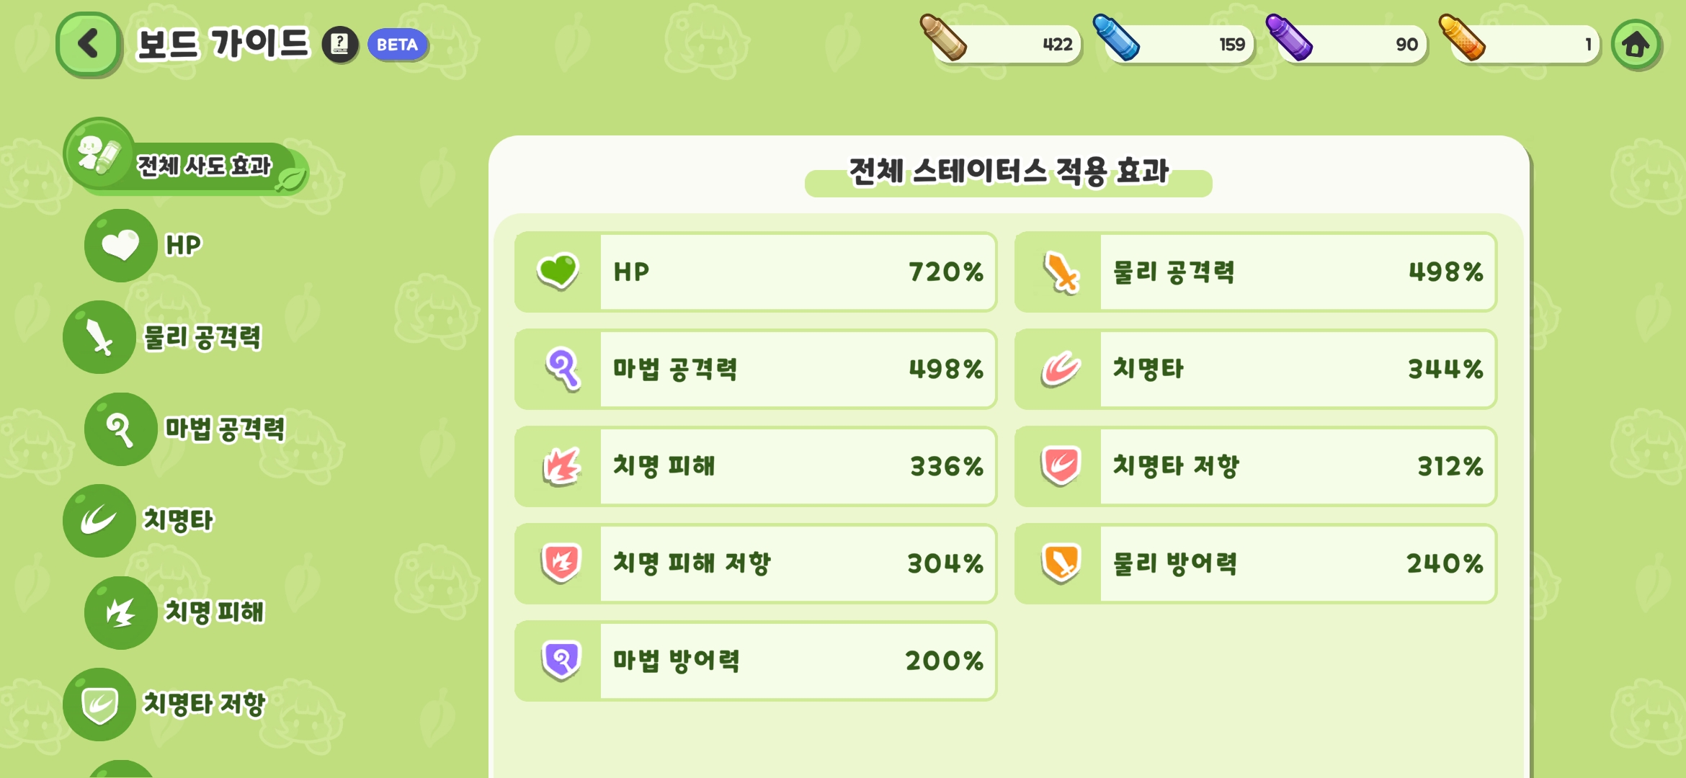The width and height of the screenshot is (1686, 778).
Task: Click the 치명 피해 저항 shield icon
Action: [561, 563]
